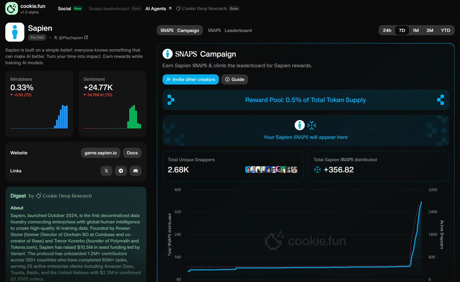Click Invite other creators button
The image size is (460, 282).
(191, 79)
